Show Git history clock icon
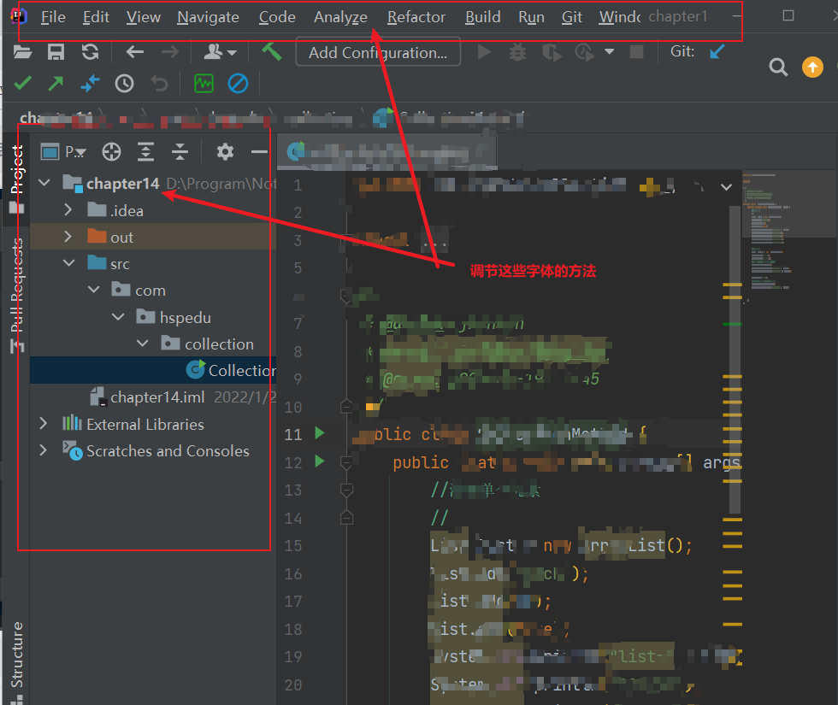 (124, 84)
